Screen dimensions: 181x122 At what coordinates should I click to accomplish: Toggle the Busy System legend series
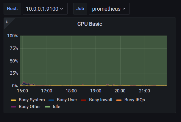[x=32, y=100]
